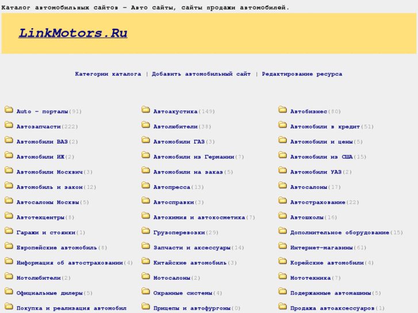Select the folder icon next to Автозапчасти
Viewport: 418px width, 313px height.
9,125
